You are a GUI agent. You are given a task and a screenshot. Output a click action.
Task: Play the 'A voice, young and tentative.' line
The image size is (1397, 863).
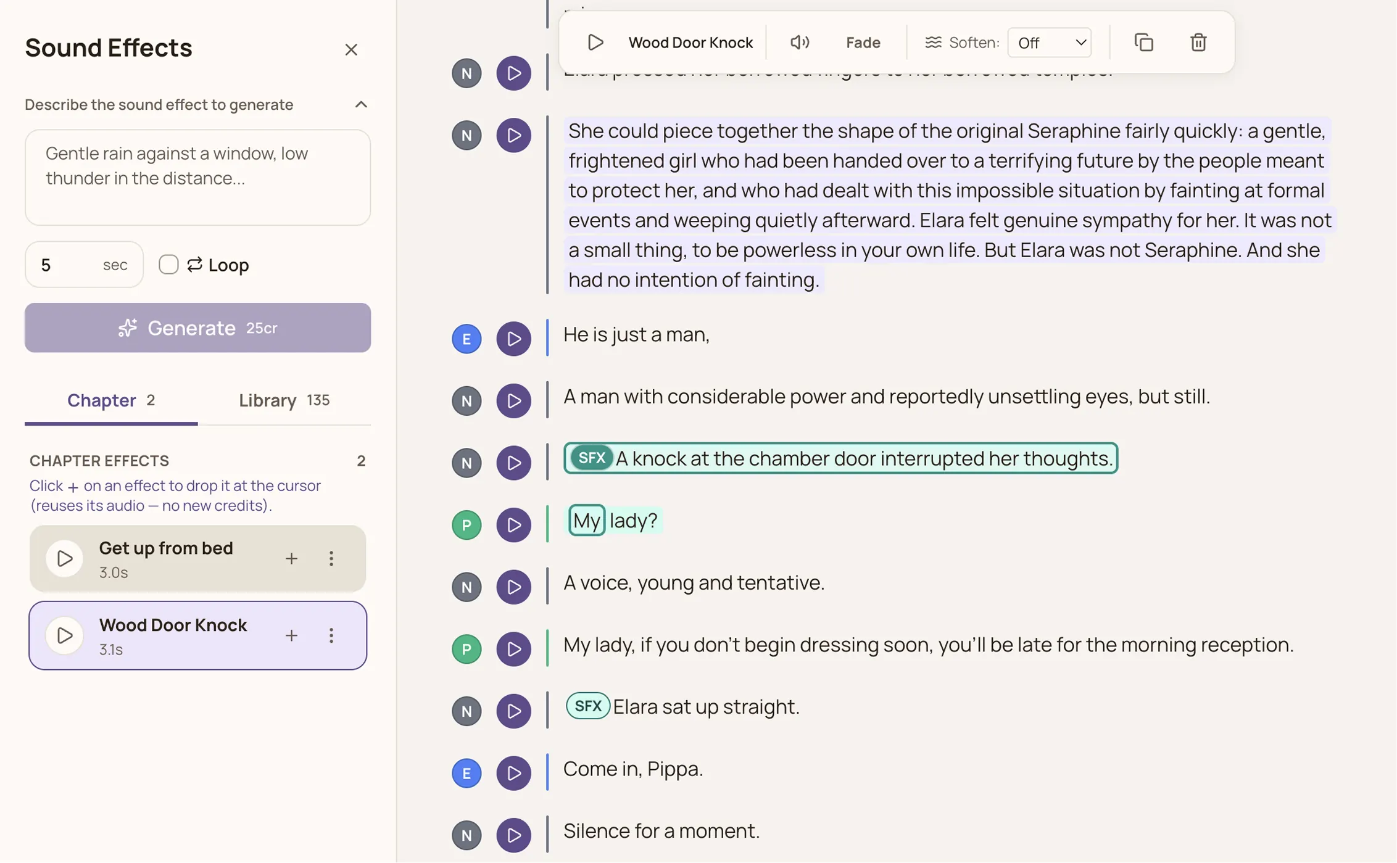[x=513, y=587]
